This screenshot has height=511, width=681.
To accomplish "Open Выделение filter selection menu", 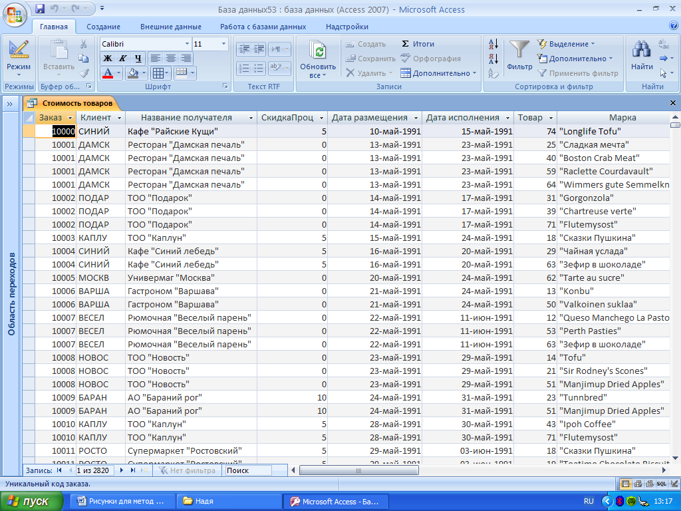I will [x=566, y=44].
